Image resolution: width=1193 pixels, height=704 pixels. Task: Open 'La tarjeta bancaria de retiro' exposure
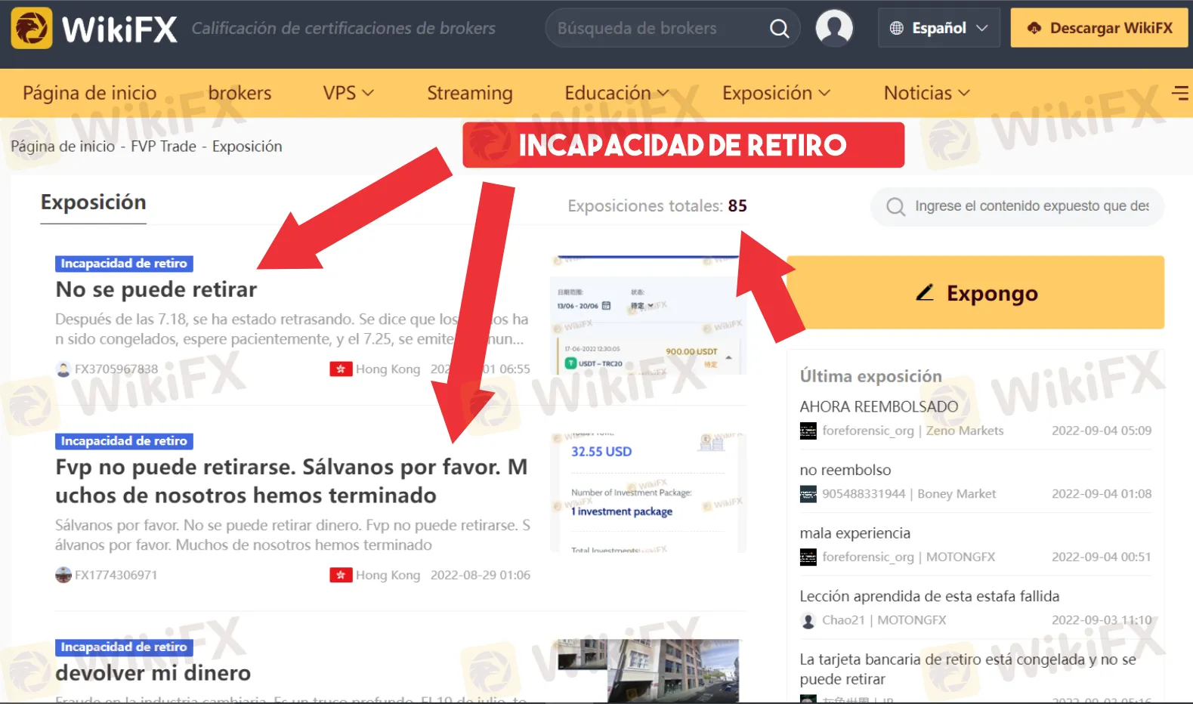968,669
